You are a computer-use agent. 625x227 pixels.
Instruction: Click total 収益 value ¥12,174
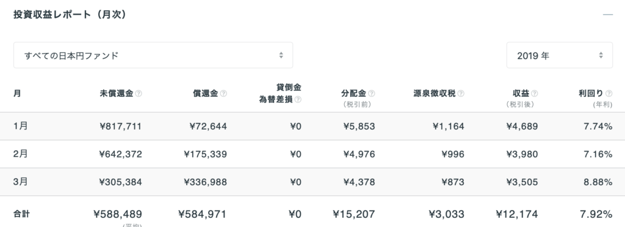517,214
